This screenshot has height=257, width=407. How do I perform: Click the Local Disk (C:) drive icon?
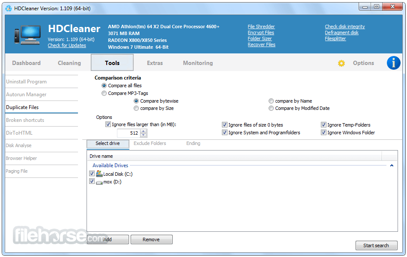[99, 174]
